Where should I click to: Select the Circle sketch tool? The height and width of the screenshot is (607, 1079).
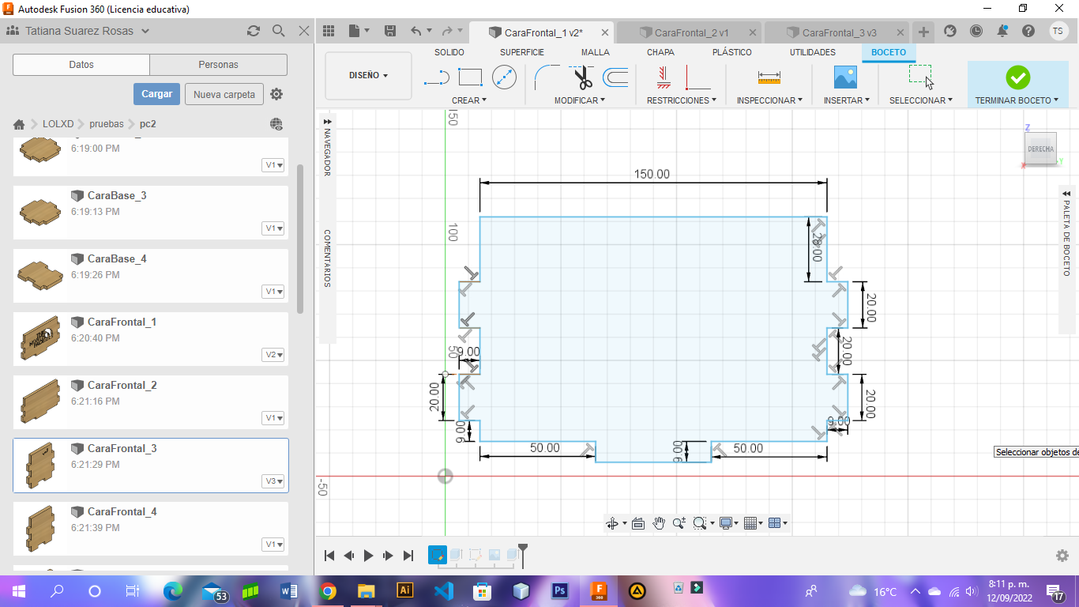click(504, 77)
